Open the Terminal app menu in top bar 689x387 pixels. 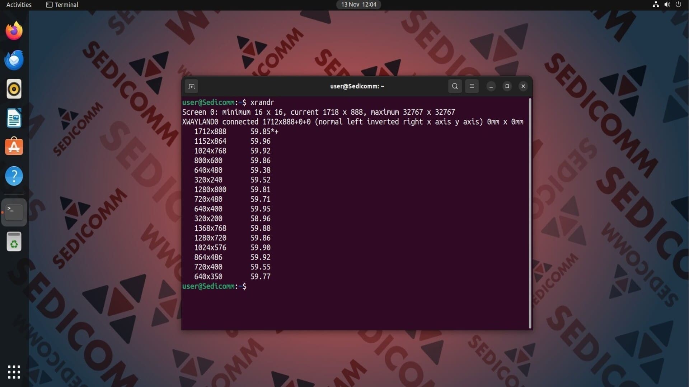(x=62, y=5)
